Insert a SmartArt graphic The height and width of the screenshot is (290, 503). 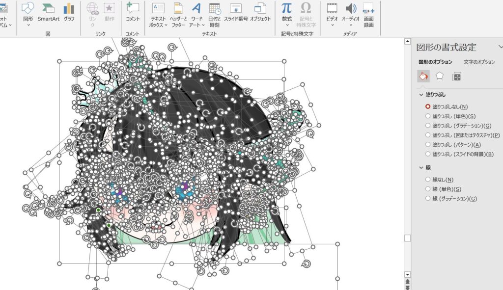tap(48, 12)
